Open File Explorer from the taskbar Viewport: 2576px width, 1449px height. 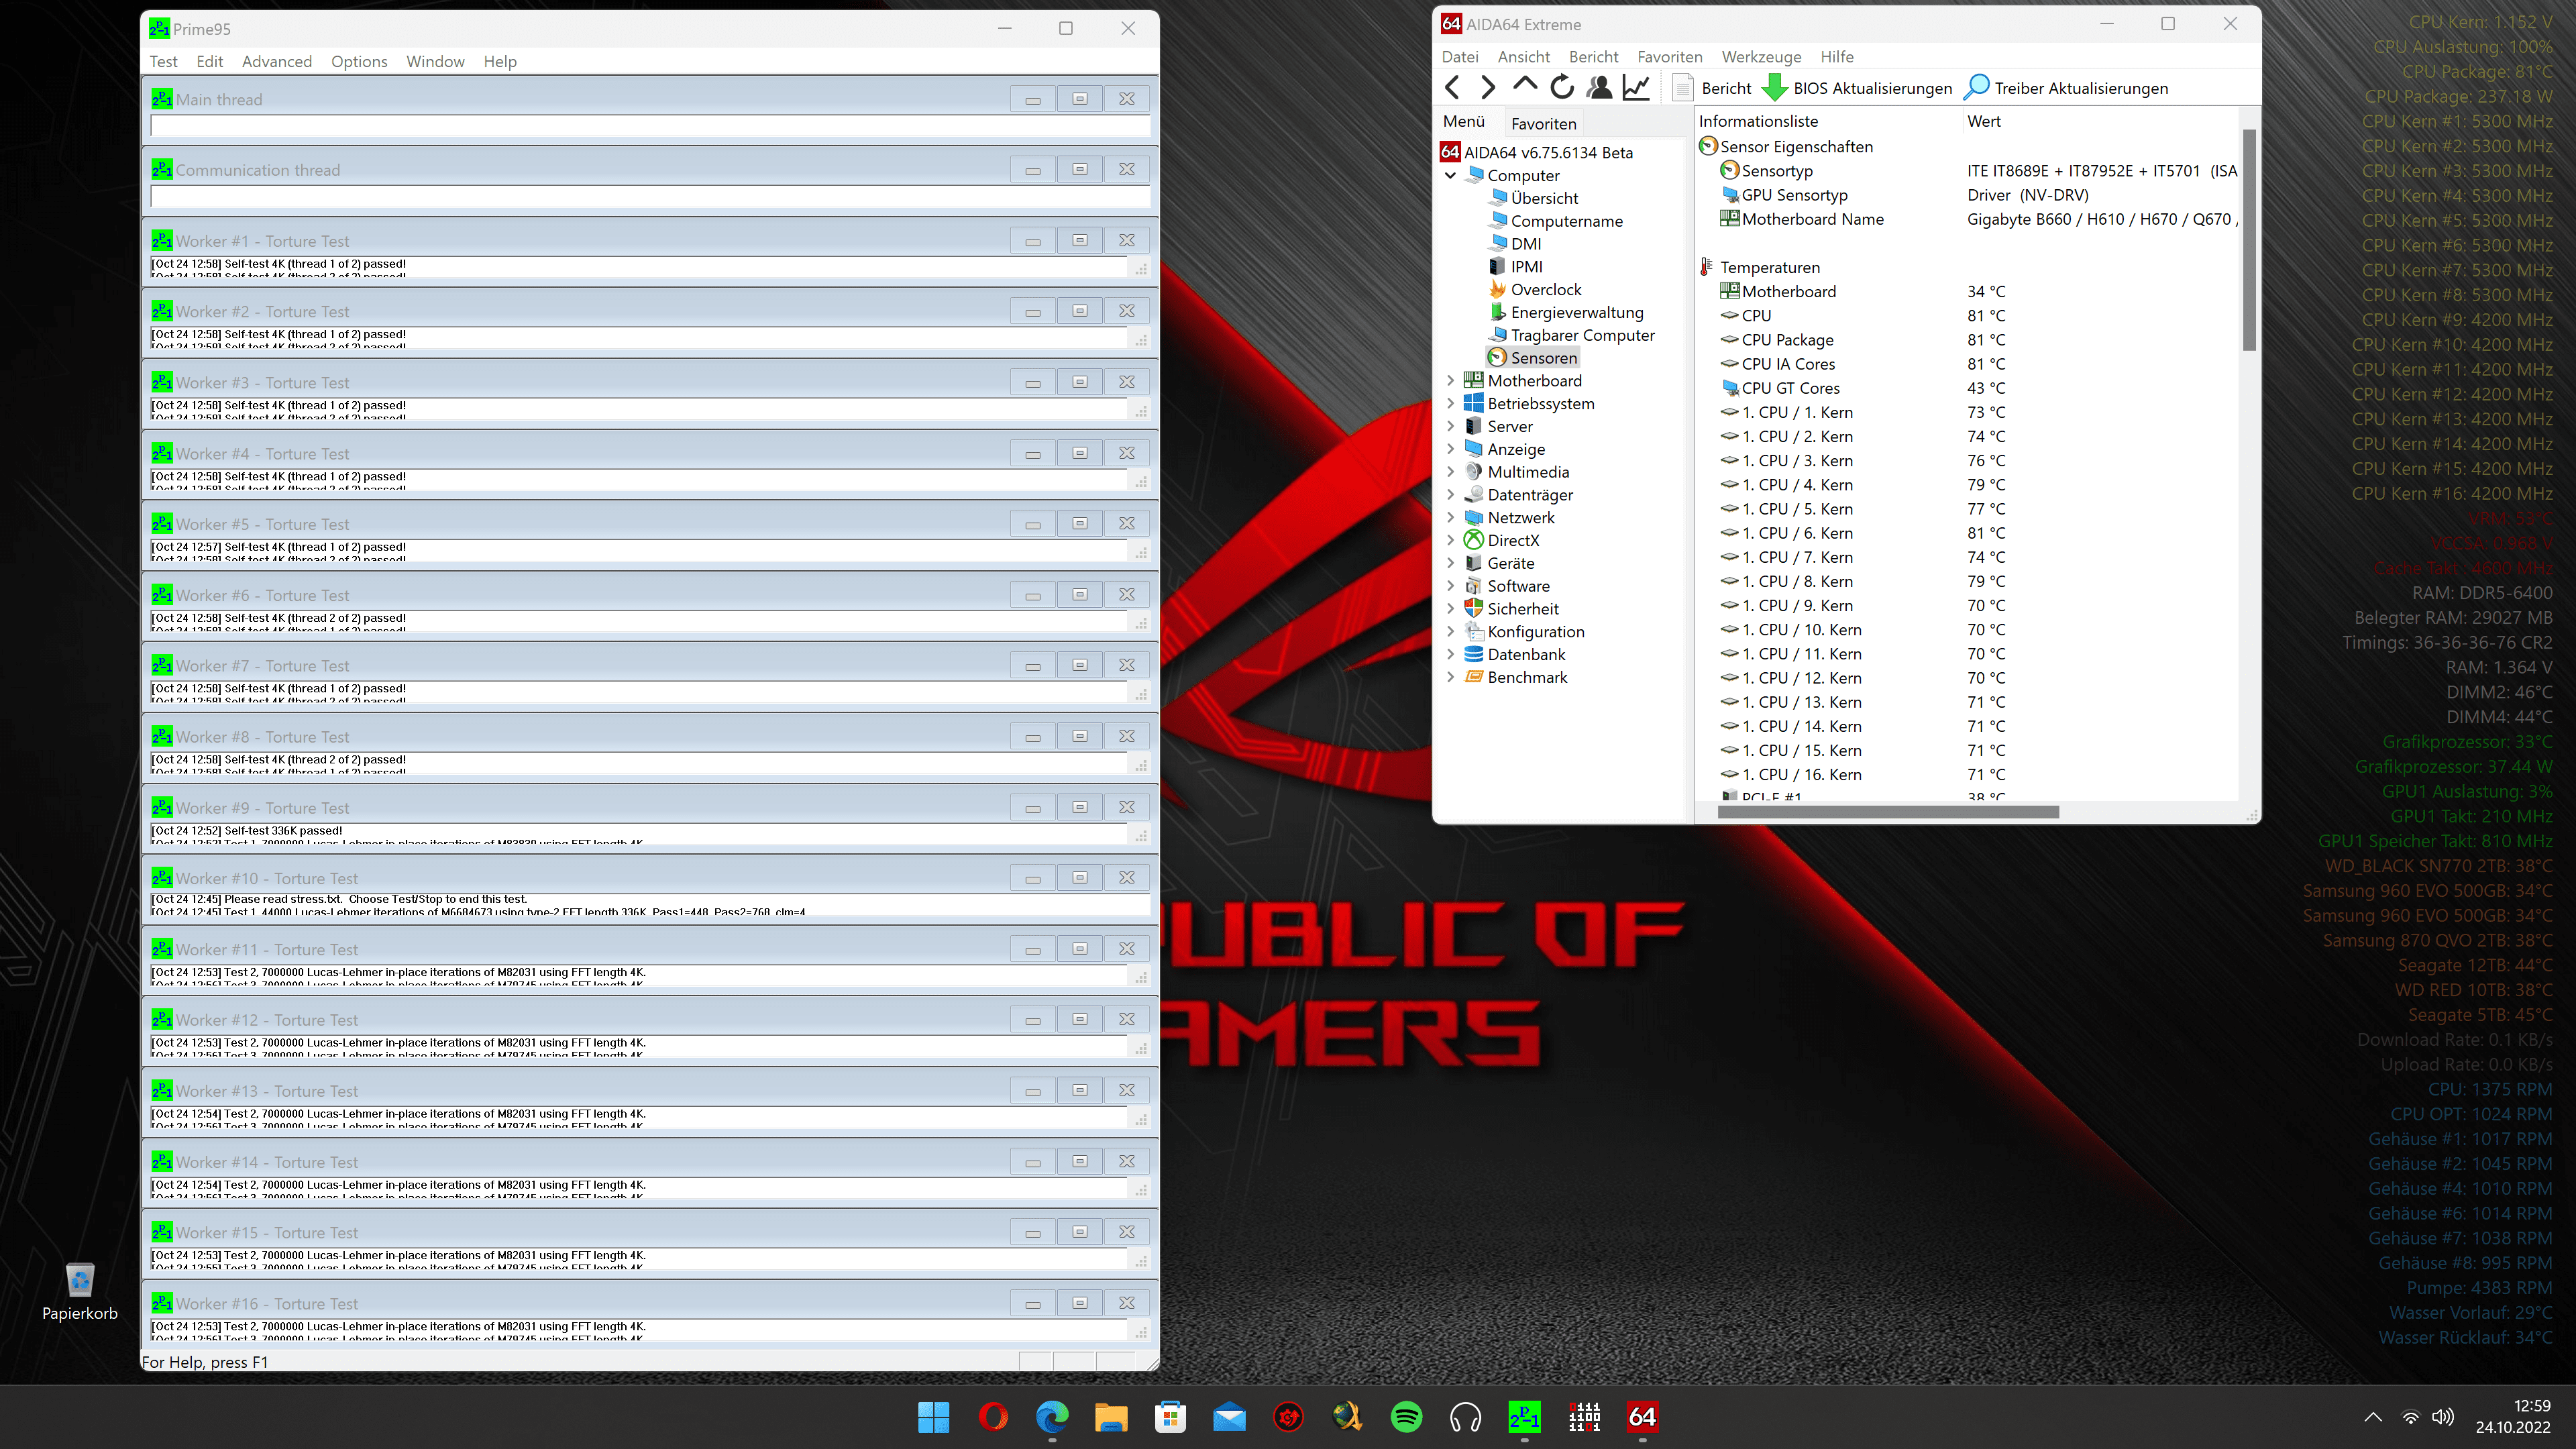coord(1111,1417)
